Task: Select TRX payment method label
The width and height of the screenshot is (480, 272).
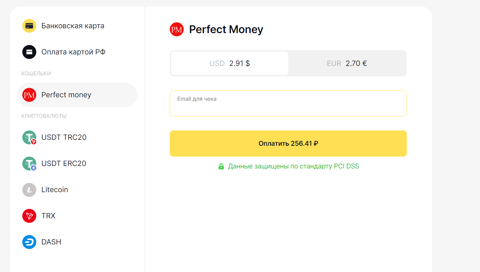Action: coord(48,216)
